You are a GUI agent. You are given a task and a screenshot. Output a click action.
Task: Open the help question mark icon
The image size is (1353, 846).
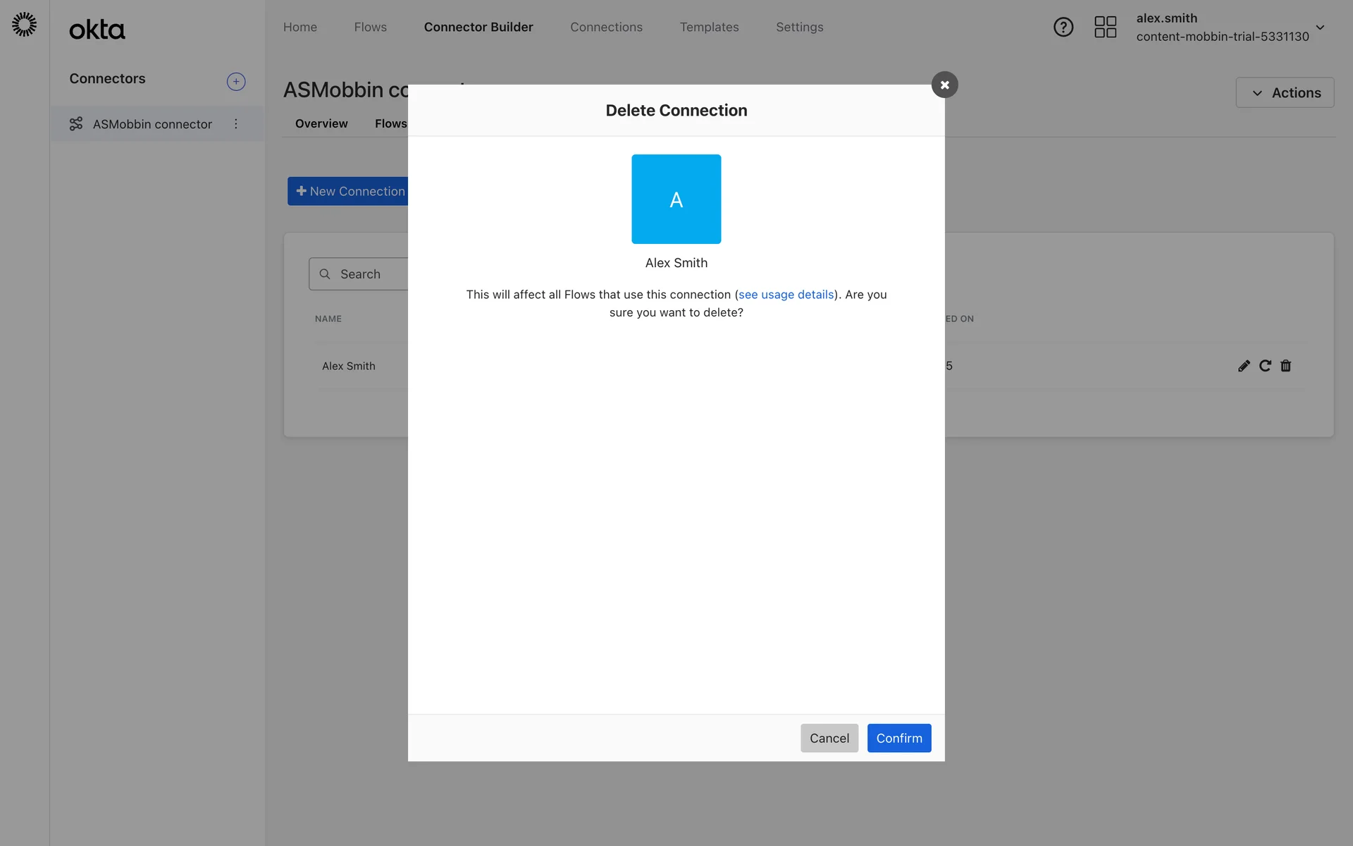click(1063, 27)
